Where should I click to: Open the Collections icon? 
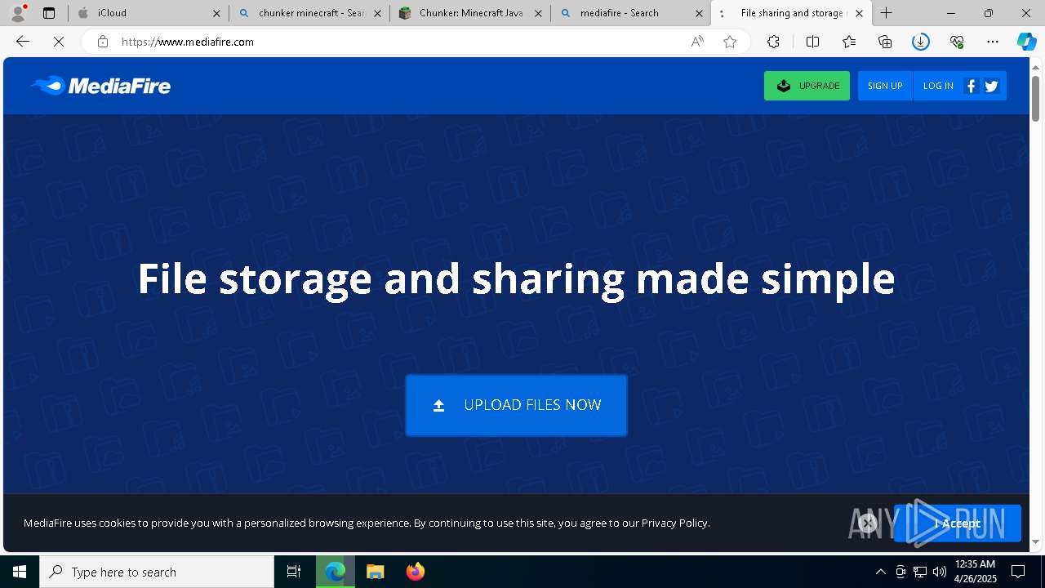pos(885,42)
